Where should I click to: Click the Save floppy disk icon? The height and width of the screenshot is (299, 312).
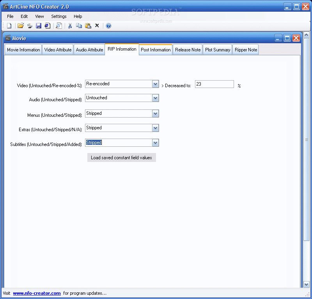click(x=38, y=26)
